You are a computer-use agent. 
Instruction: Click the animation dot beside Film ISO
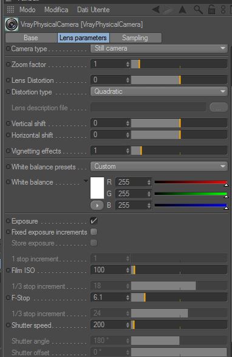click(x=8, y=270)
